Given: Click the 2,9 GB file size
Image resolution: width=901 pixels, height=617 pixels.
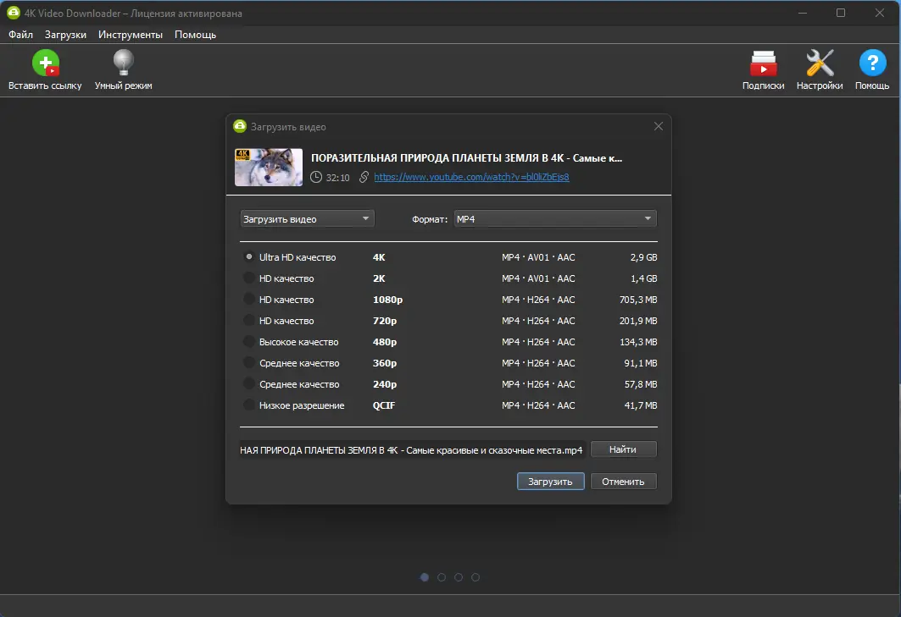Looking at the screenshot, I should click(643, 257).
